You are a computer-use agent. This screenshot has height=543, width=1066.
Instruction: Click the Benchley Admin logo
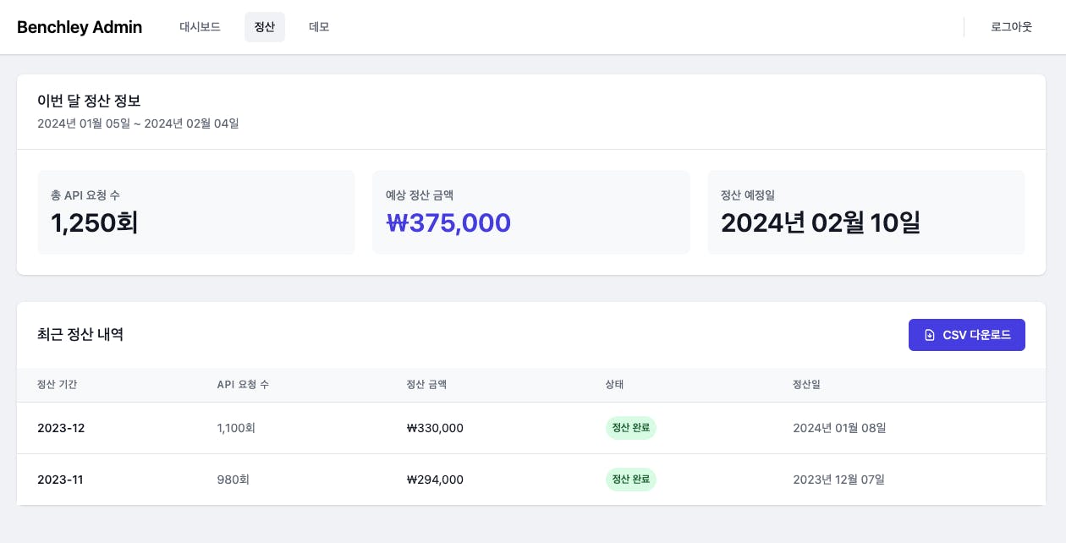point(80,27)
